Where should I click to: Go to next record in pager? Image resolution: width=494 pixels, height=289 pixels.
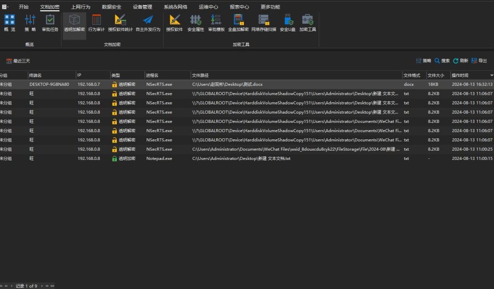point(42,286)
